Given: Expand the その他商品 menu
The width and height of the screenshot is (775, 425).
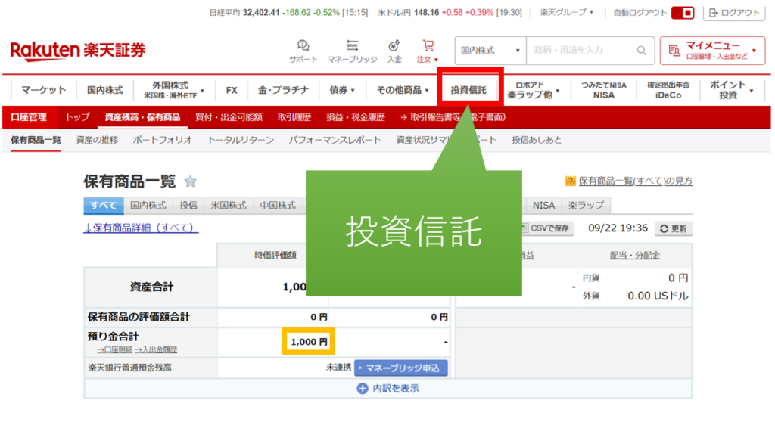Looking at the screenshot, I should point(403,90).
